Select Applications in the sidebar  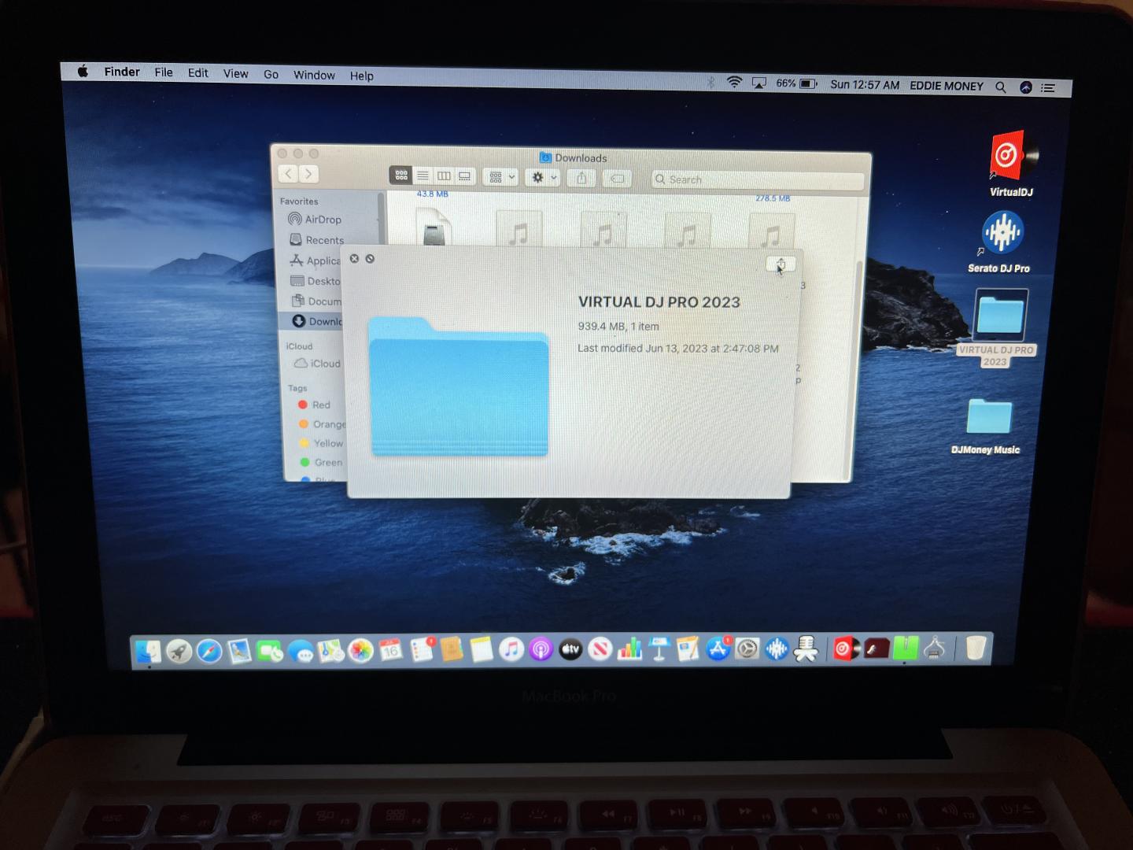[315, 261]
